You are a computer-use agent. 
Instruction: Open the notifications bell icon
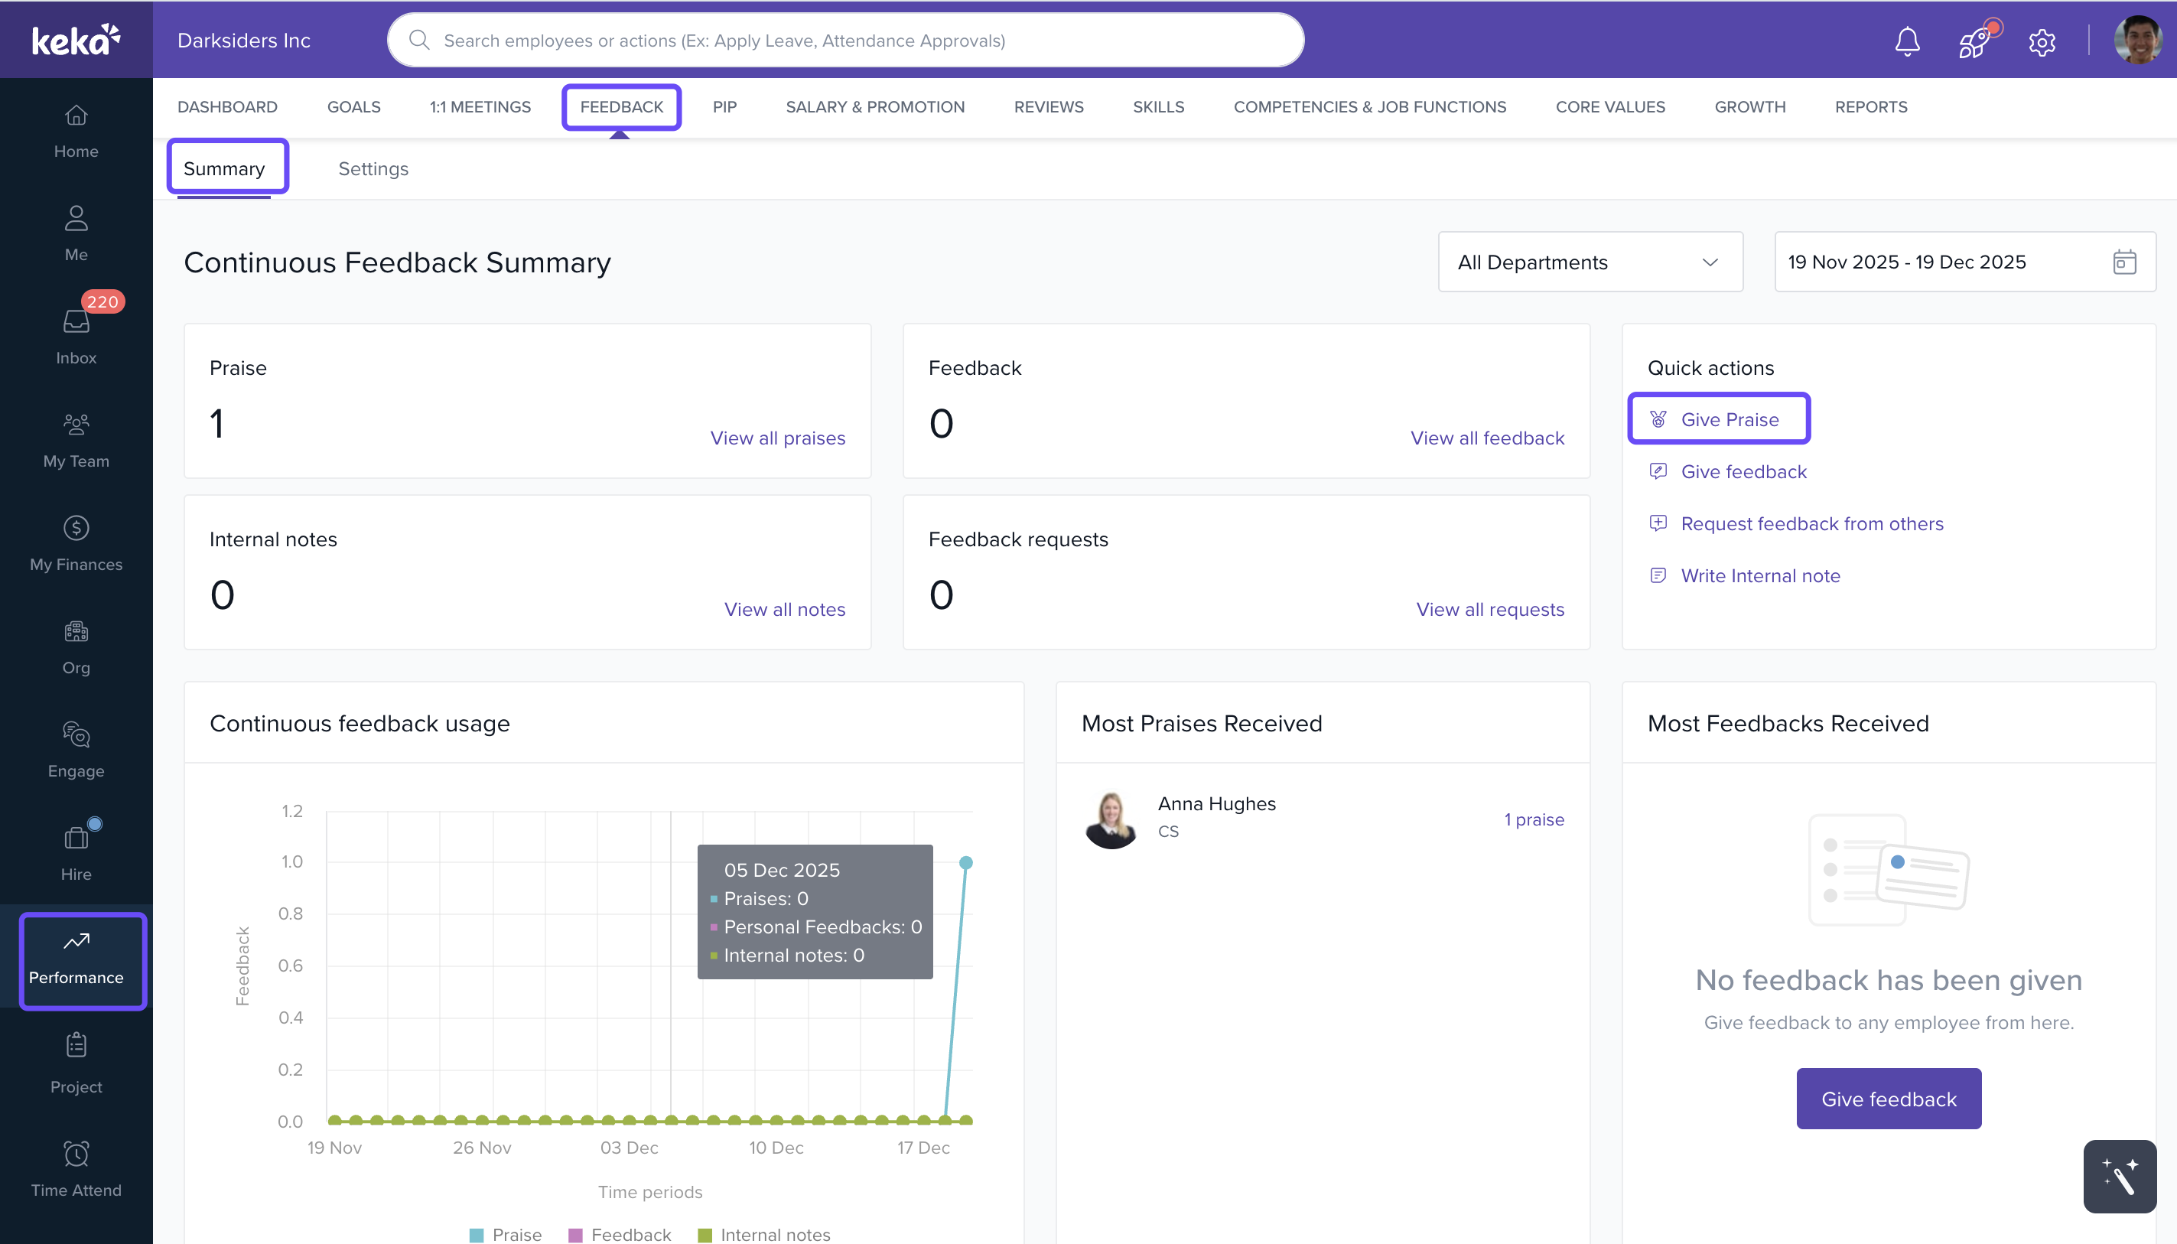coord(1906,41)
